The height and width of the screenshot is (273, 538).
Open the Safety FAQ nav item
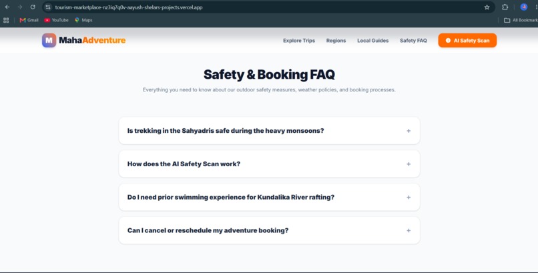(x=413, y=41)
